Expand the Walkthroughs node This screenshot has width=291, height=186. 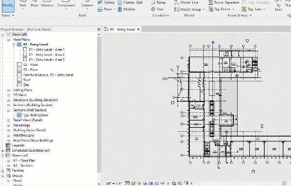pos(8,136)
